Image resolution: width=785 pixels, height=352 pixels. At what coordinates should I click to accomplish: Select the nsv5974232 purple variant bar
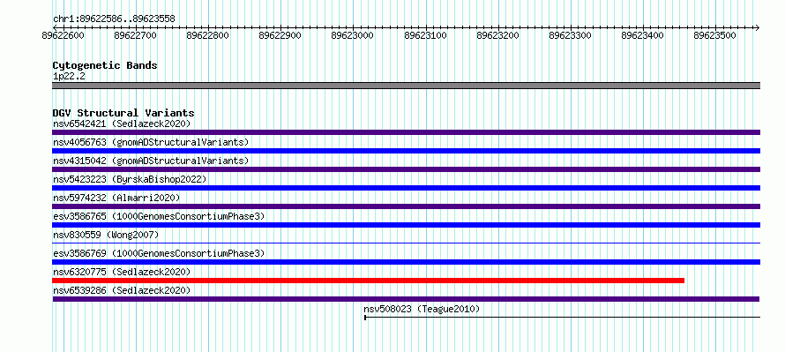click(x=406, y=206)
